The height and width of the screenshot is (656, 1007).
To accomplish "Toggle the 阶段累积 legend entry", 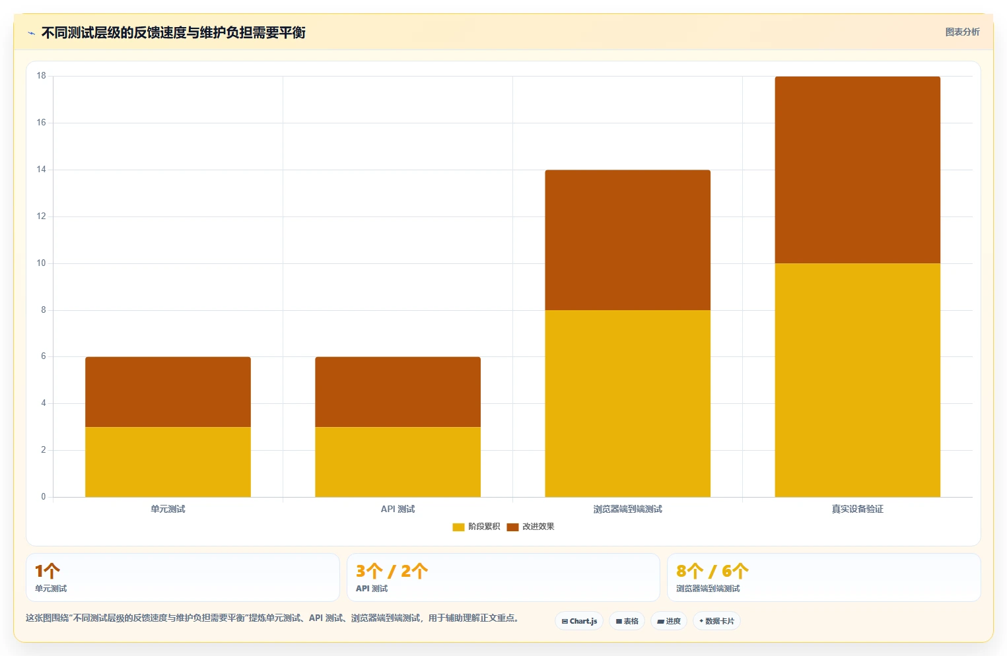I will [476, 527].
